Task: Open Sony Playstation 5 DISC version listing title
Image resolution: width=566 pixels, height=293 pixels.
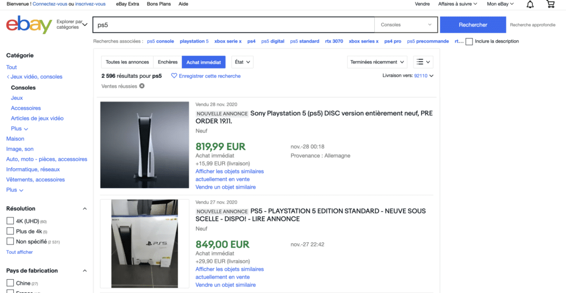Action: pos(314,117)
